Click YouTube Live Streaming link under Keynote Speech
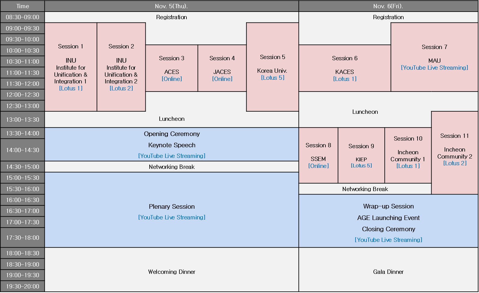The height and width of the screenshot is (293, 479). [172, 156]
